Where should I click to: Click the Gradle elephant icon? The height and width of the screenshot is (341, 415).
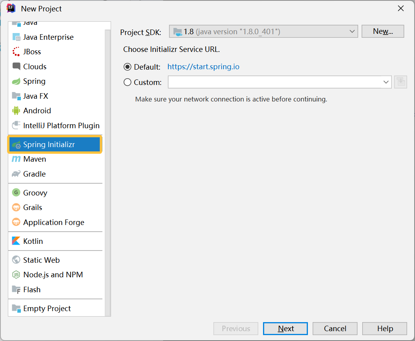(x=16, y=174)
